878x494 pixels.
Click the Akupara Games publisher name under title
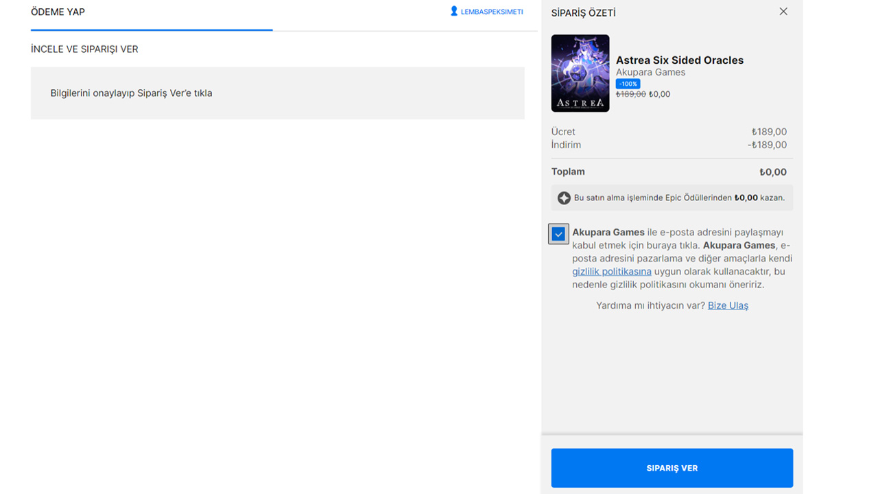(x=650, y=72)
